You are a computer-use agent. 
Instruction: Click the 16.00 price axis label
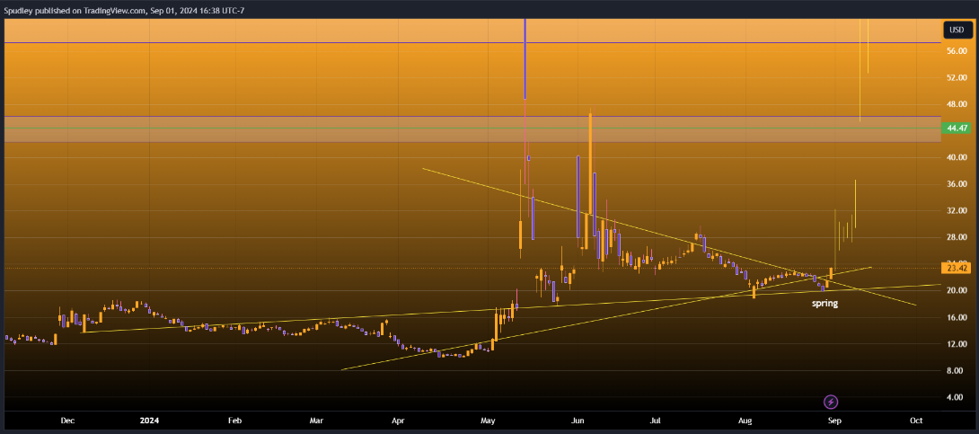957,317
